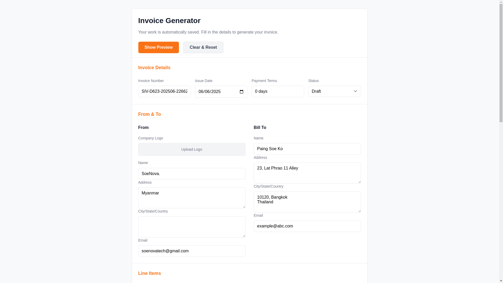This screenshot has height=283, width=503.
Task: Click the From & To section title
Action: coord(150,114)
